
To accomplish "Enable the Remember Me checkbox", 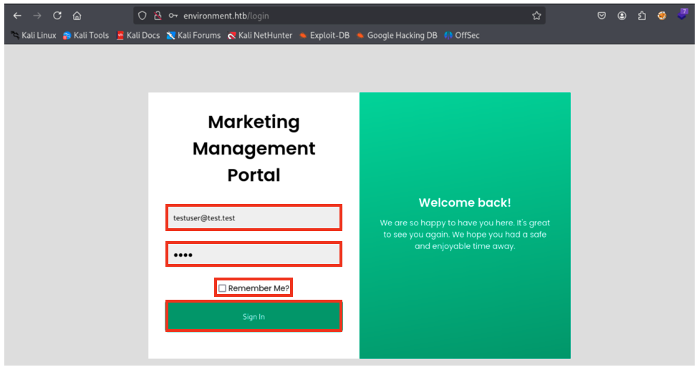I will pos(222,288).
